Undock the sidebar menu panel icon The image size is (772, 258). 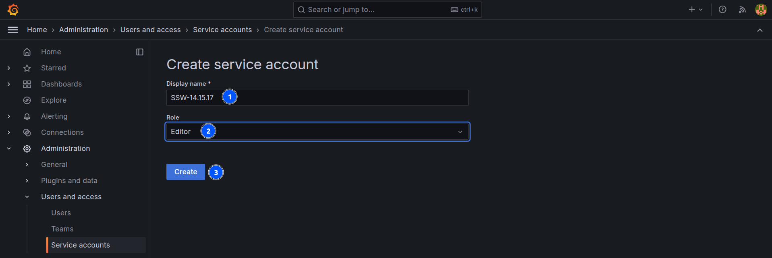[x=140, y=52]
